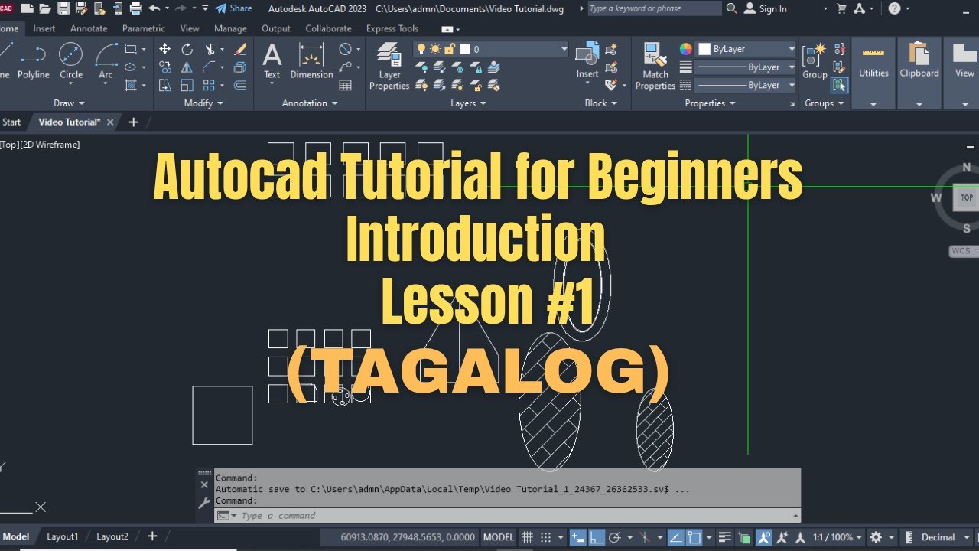Click the keyword search box
This screenshot has height=551, width=979.
654,8
